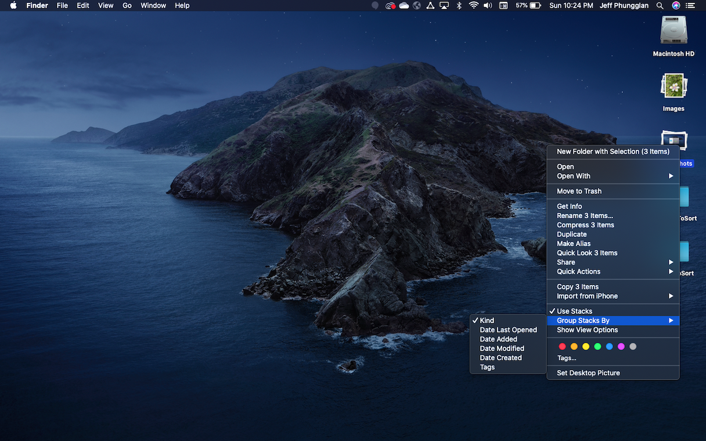
Task: Click Move to Trash
Action: coord(578,191)
